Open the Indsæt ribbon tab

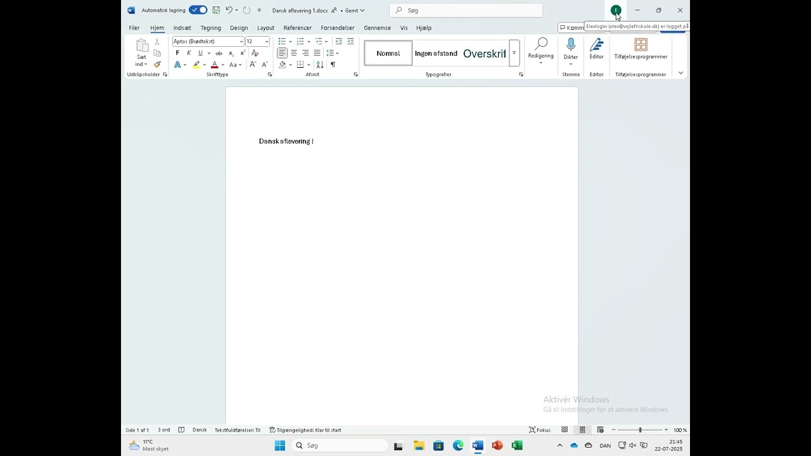tap(182, 28)
